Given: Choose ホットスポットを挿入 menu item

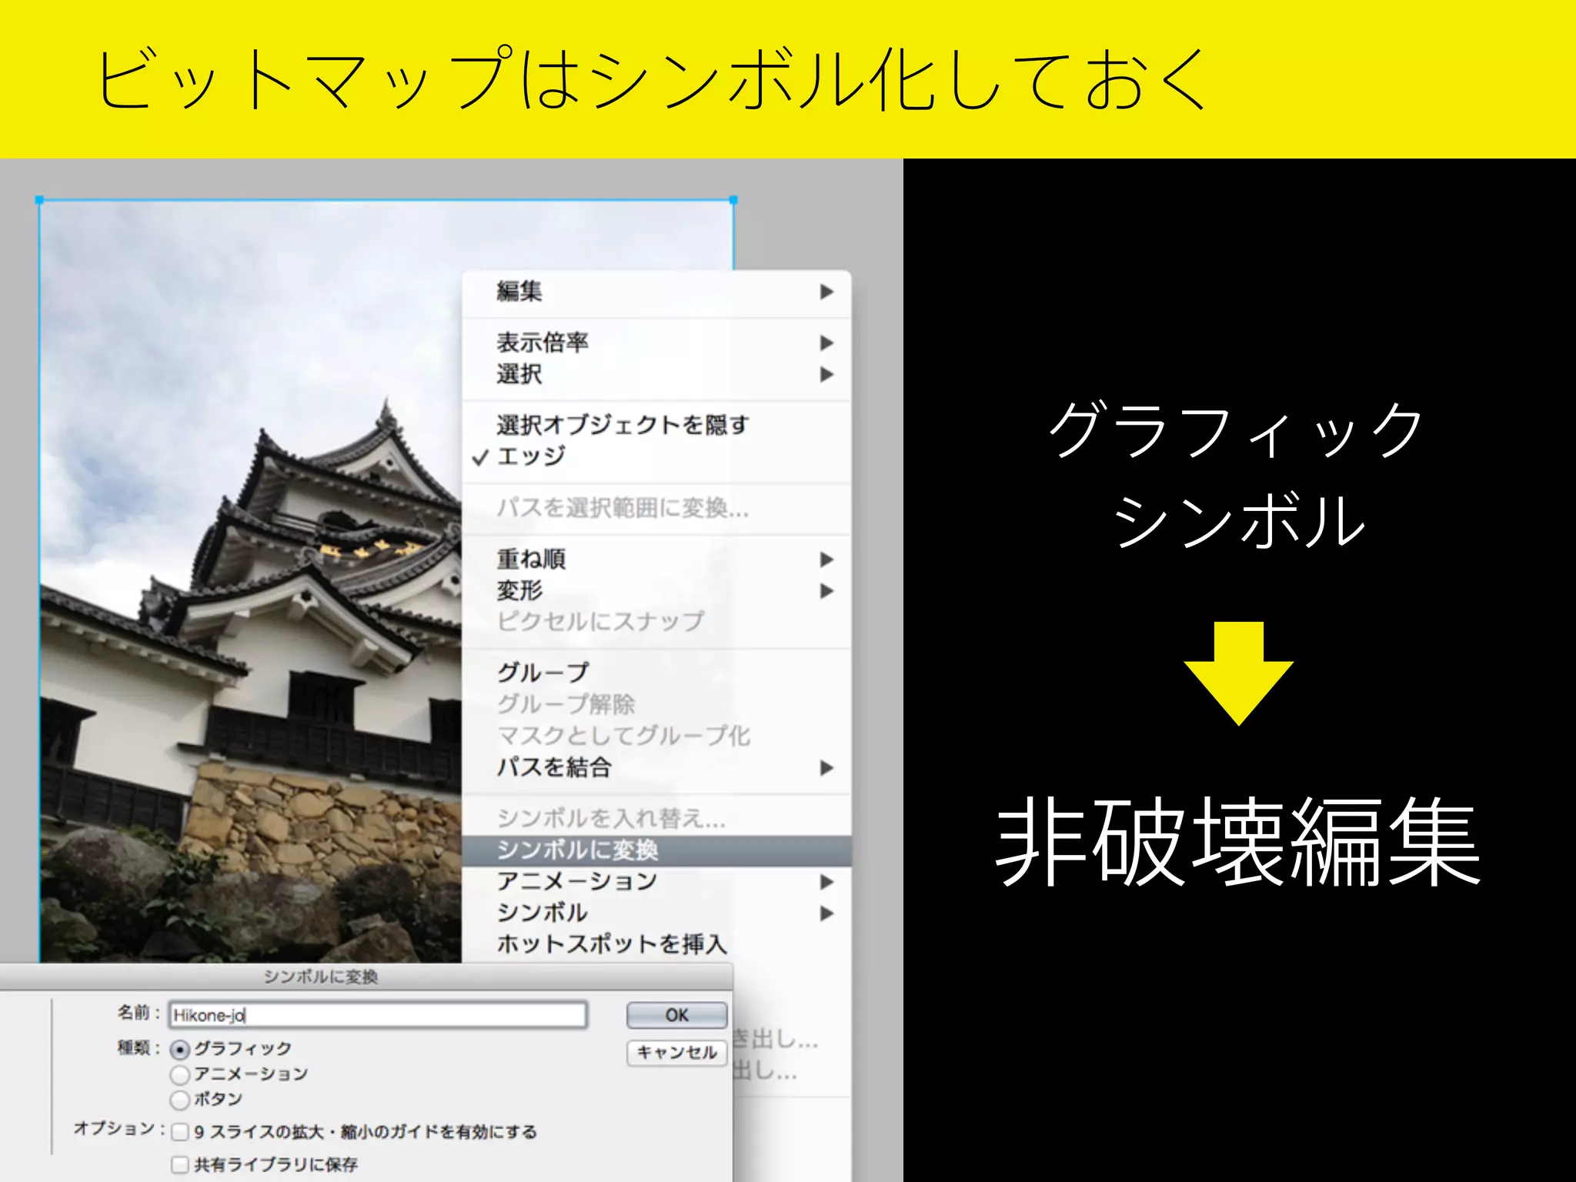Looking at the screenshot, I should point(656,944).
